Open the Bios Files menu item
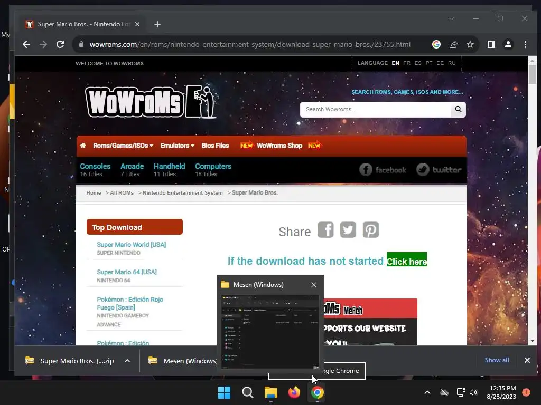Image resolution: width=541 pixels, height=405 pixels. (x=216, y=146)
